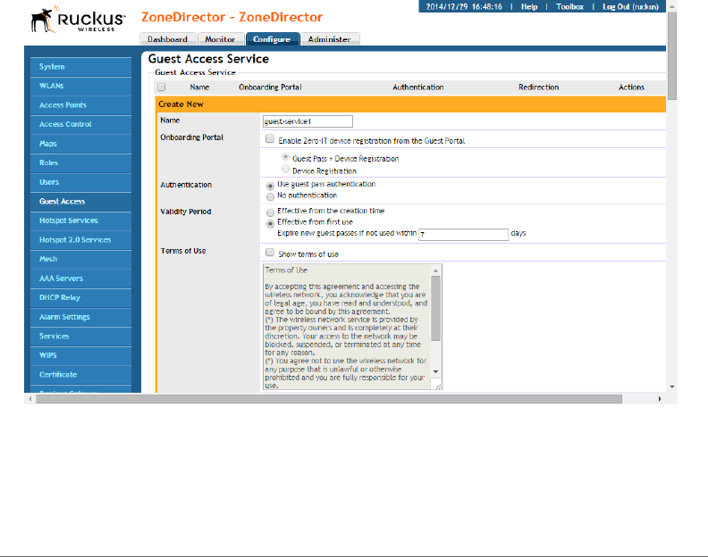Viewport: 708px width, 557px height.
Task: Open Hotspot Services page
Action: (80, 220)
